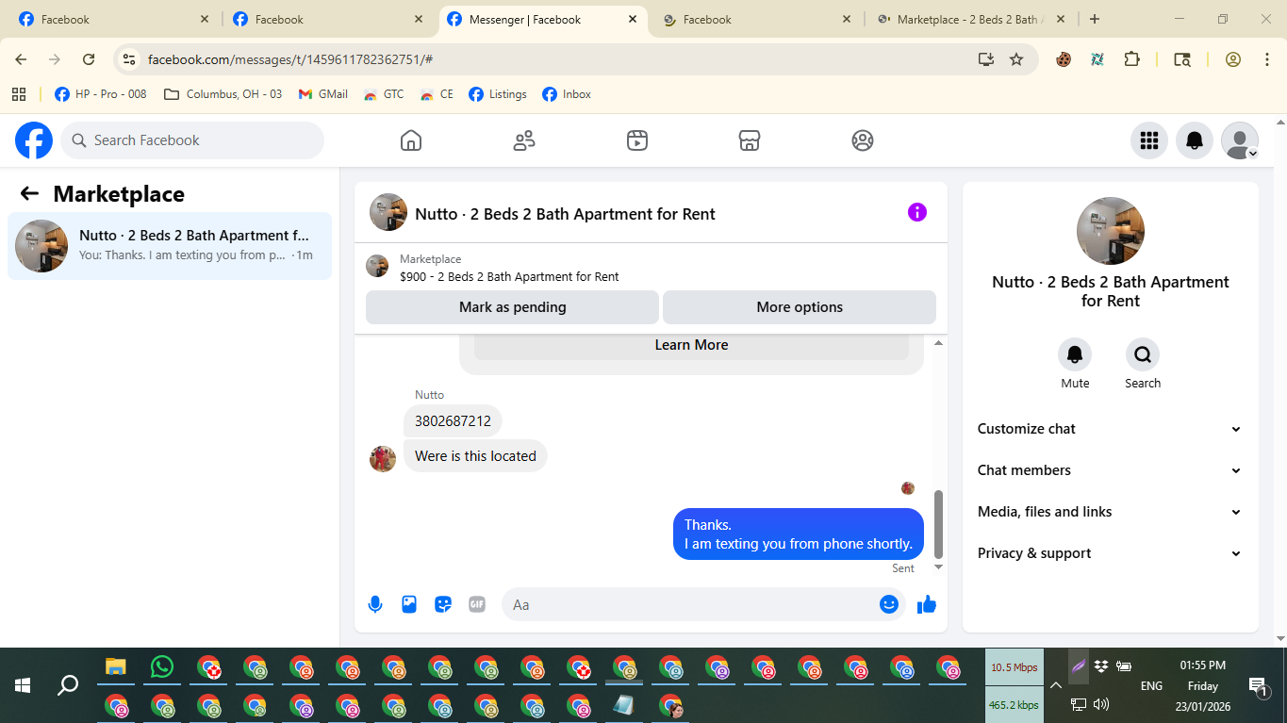Expand Customize chat section
The width and height of the screenshot is (1287, 723).
(1110, 429)
